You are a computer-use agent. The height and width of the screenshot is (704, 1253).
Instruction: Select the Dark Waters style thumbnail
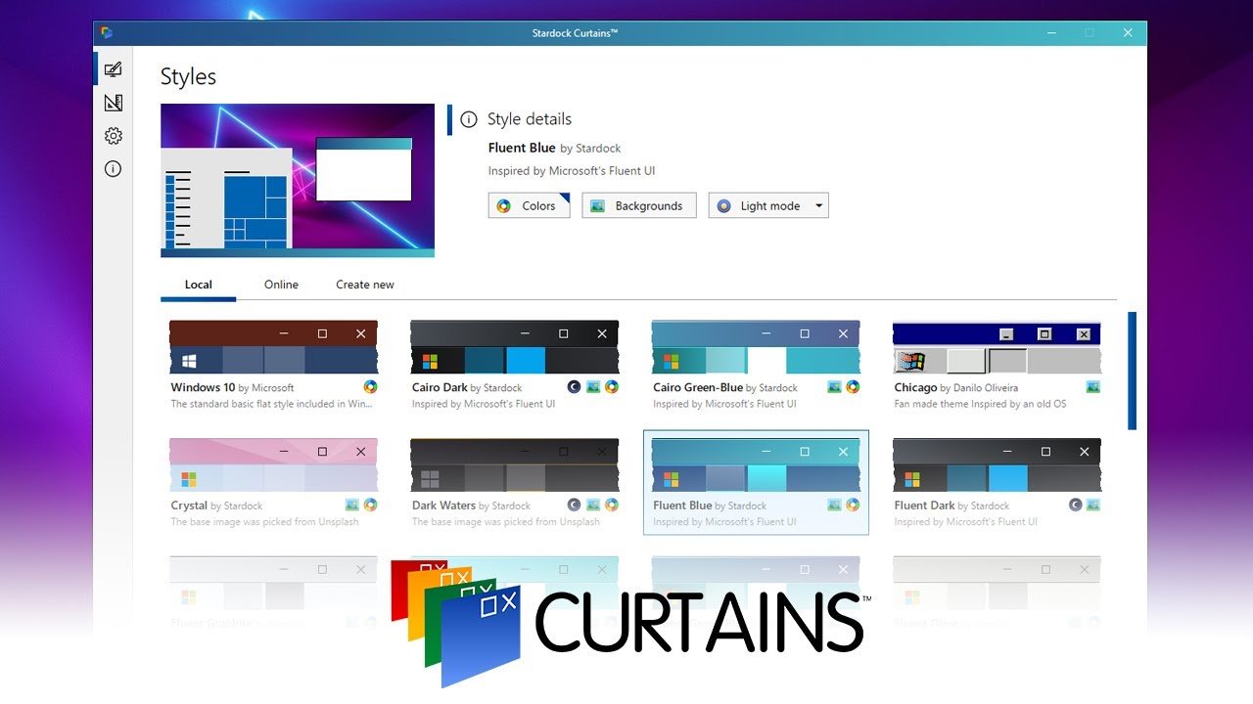click(x=515, y=465)
